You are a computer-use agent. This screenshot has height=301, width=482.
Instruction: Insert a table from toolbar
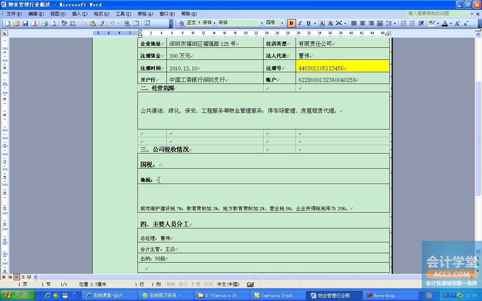tap(136, 23)
